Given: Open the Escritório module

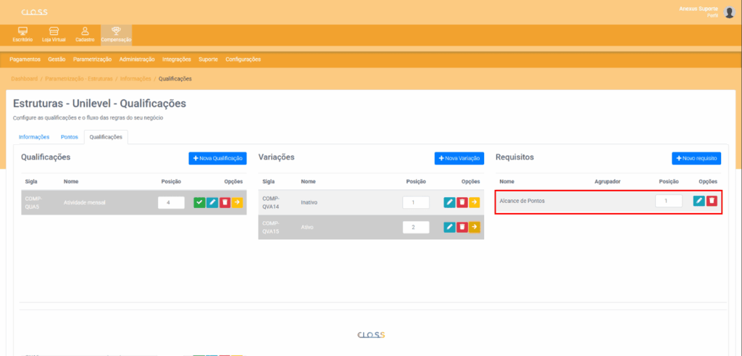Looking at the screenshot, I should (x=22, y=34).
